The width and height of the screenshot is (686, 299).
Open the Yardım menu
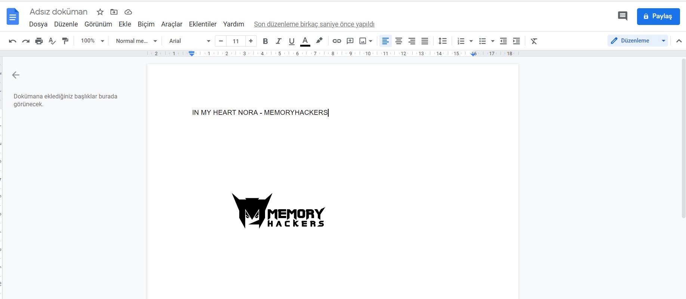[x=234, y=24]
